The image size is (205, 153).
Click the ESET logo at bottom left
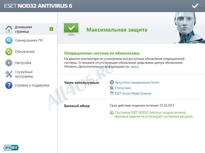pyautogui.click(x=11, y=148)
